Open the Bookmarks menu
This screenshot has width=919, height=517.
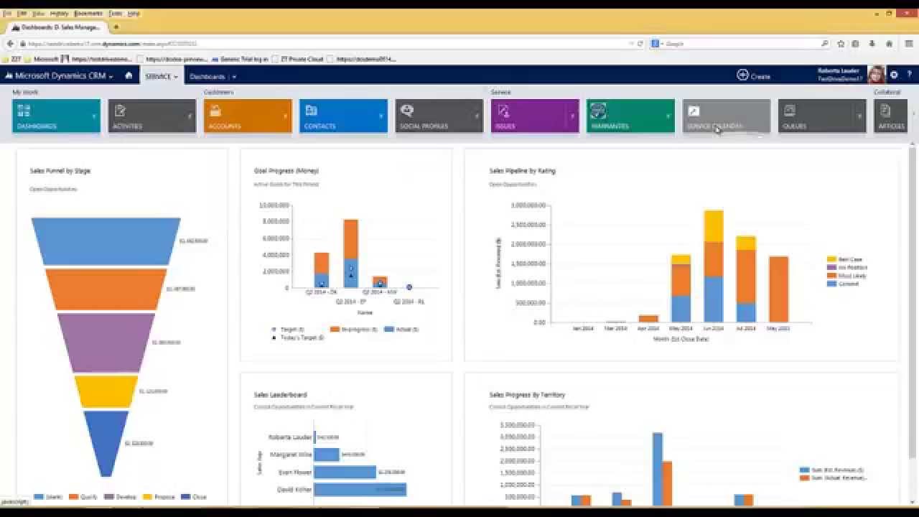pos(88,14)
